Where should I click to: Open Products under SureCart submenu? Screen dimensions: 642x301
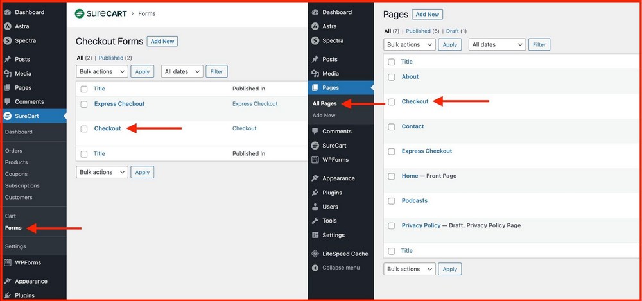point(17,162)
